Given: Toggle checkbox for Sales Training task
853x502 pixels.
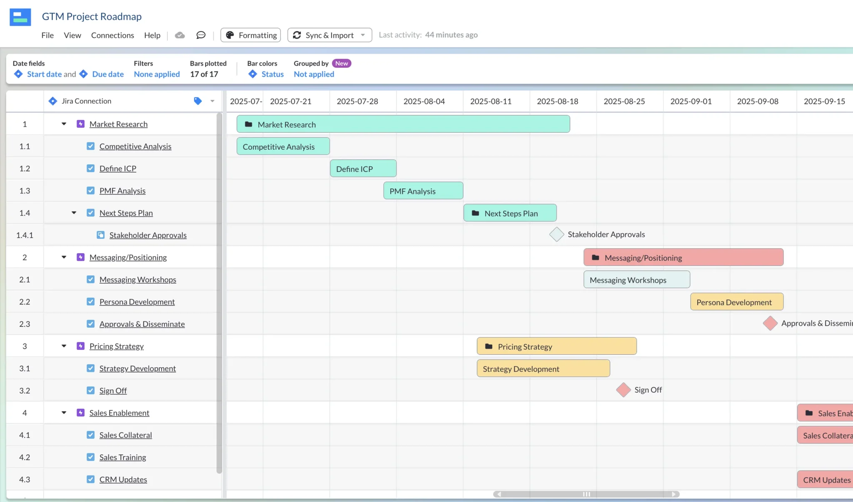Looking at the screenshot, I should (x=90, y=457).
